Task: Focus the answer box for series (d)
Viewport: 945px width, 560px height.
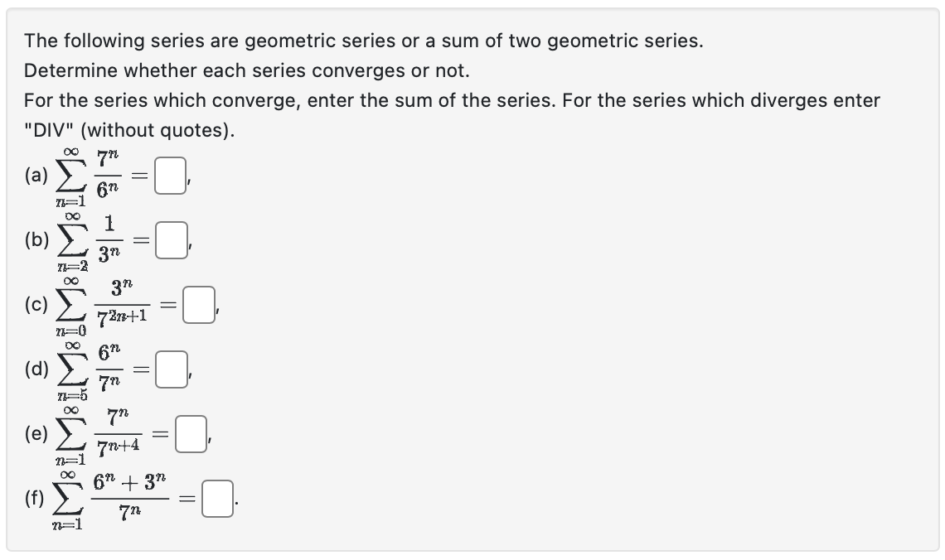Action: point(172,369)
